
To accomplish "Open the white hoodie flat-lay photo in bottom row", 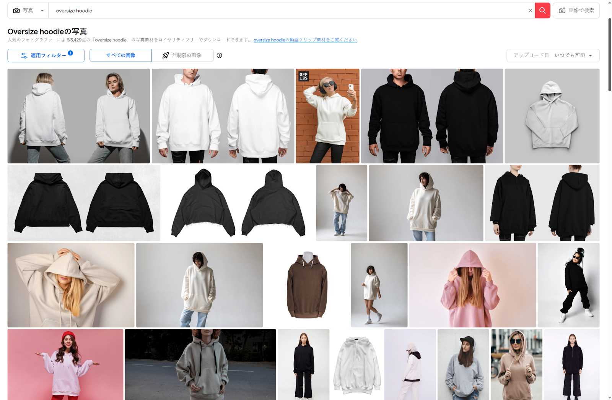I will (357, 364).
